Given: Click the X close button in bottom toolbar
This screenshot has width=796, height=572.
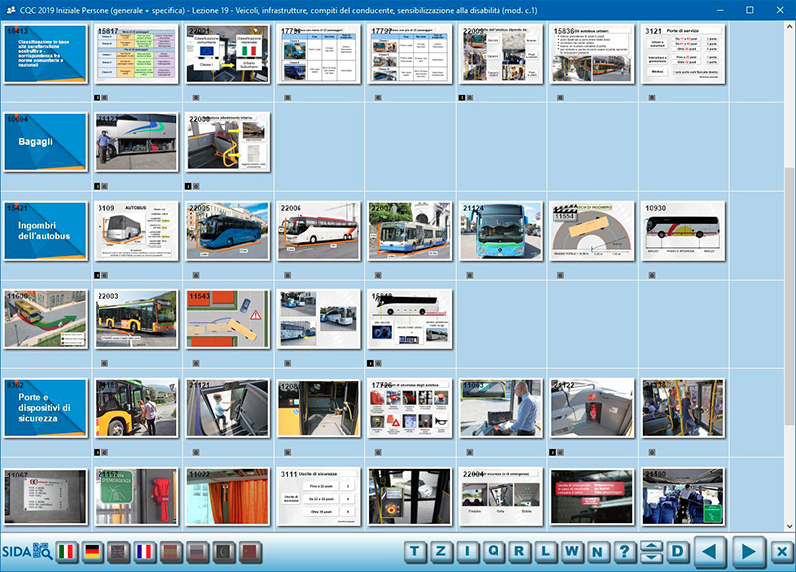Looking at the screenshot, I should tap(782, 552).
